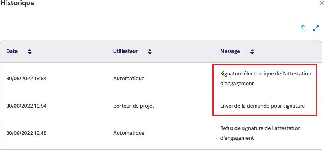Sort the table by Message
The width and height of the screenshot is (324, 152).
(252, 51)
